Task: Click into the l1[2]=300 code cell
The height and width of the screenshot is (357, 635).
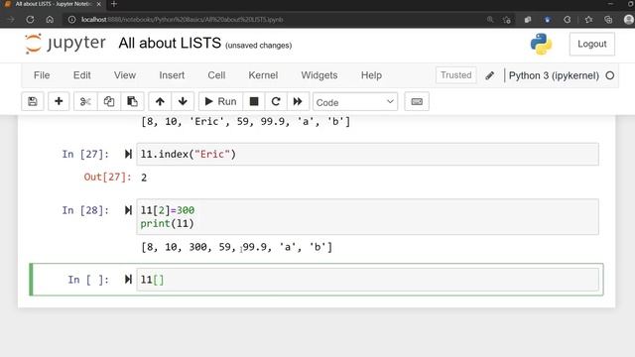Action: point(367,217)
